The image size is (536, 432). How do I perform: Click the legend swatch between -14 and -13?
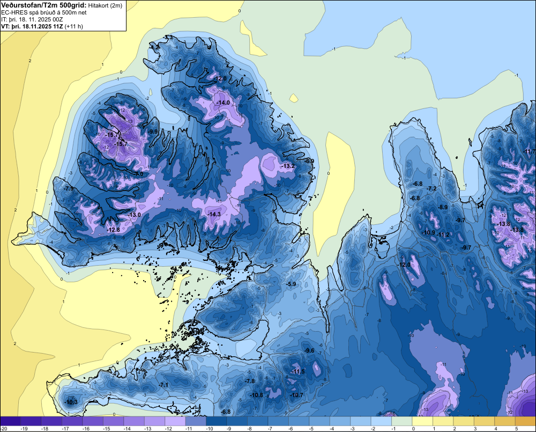point(134,421)
